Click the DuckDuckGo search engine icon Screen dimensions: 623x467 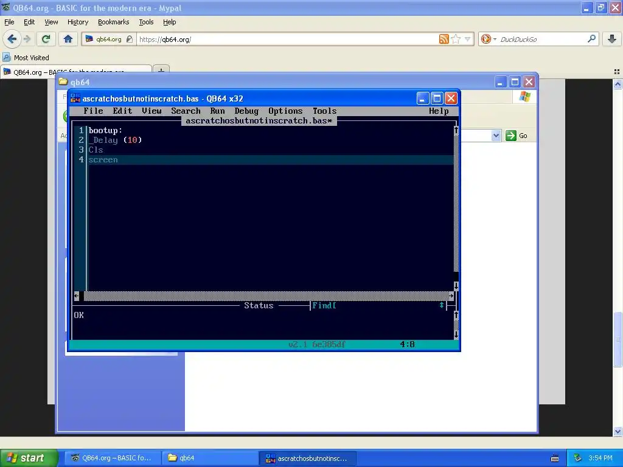coord(486,39)
